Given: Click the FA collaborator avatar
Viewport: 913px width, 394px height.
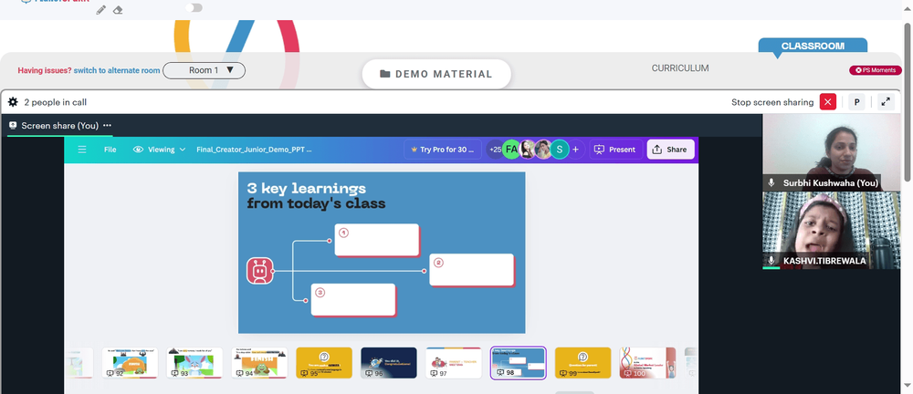Looking at the screenshot, I should pos(511,150).
